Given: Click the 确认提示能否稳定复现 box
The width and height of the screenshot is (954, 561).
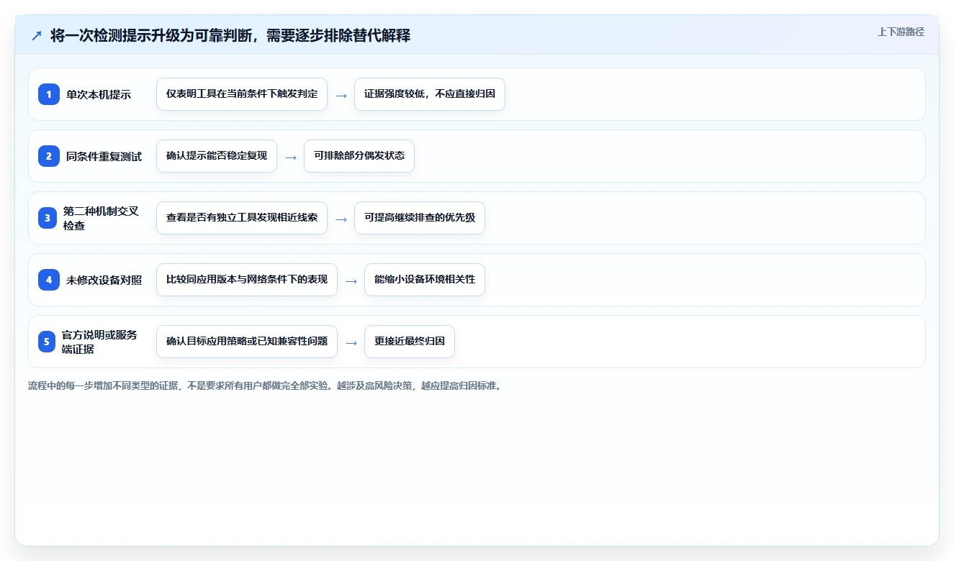Looking at the screenshot, I should [217, 156].
